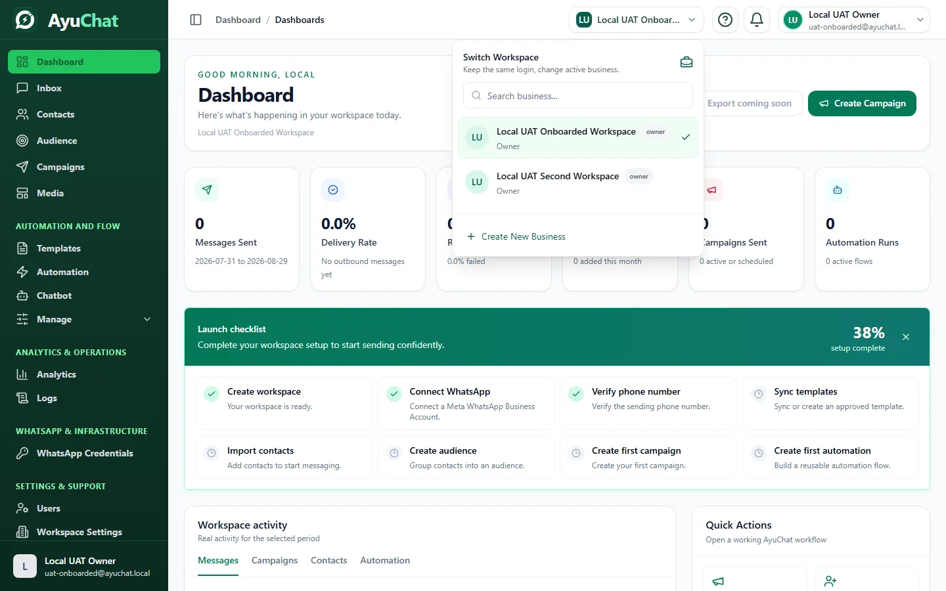Open the Media sidebar item

[x=84, y=193]
